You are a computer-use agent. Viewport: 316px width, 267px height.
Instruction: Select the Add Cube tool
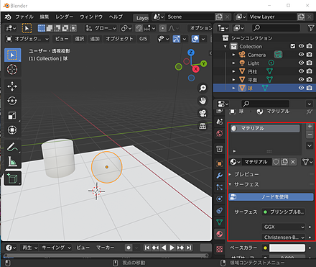point(12,178)
